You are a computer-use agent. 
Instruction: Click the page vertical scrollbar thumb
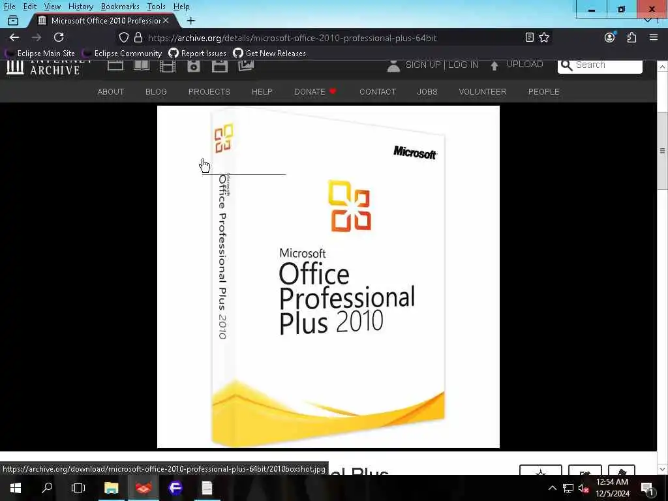(x=663, y=151)
